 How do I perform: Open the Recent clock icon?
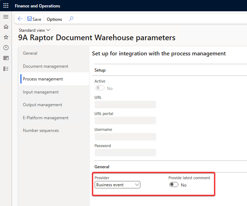[x=6, y=48]
